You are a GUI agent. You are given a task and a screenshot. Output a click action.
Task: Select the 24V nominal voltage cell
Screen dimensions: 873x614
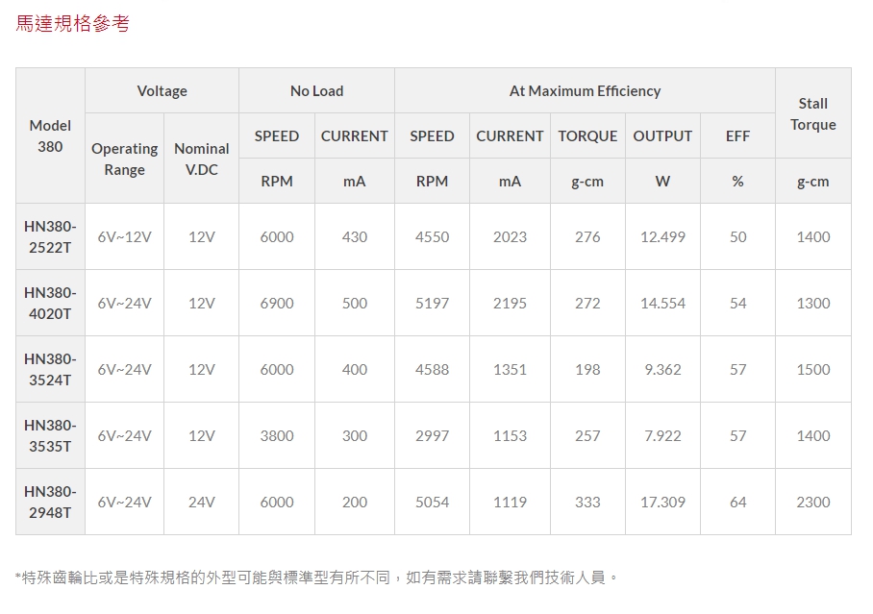(x=201, y=502)
